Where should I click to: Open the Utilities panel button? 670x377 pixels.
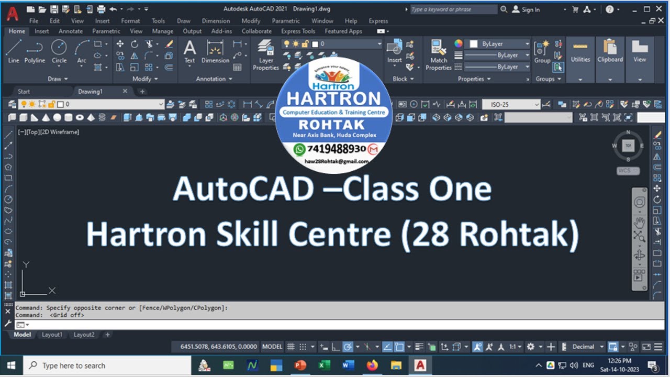pos(580,59)
